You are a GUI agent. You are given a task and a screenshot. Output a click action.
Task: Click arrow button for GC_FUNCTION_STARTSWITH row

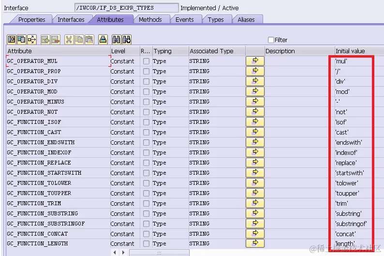(255, 173)
